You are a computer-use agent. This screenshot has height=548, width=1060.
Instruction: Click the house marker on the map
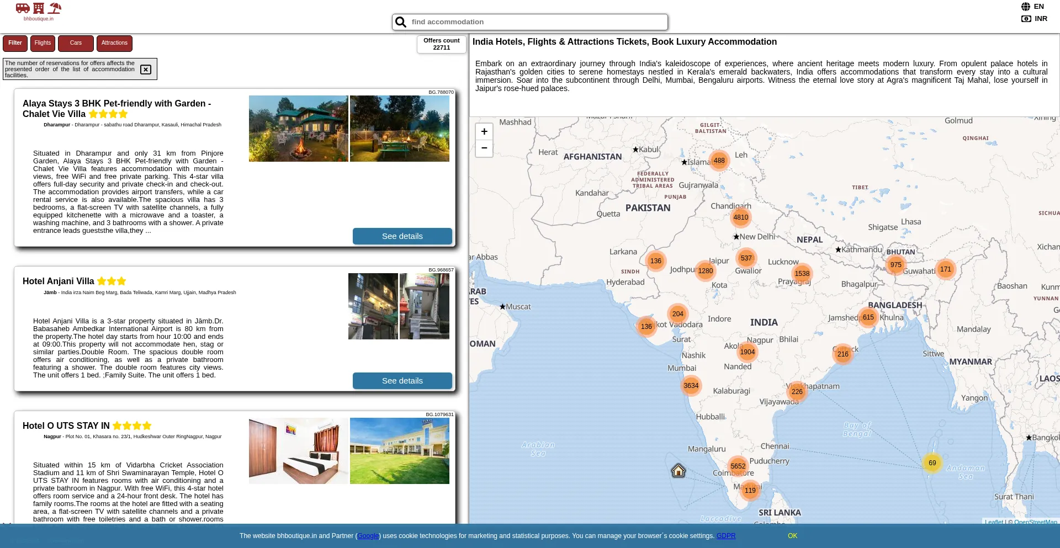click(678, 471)
